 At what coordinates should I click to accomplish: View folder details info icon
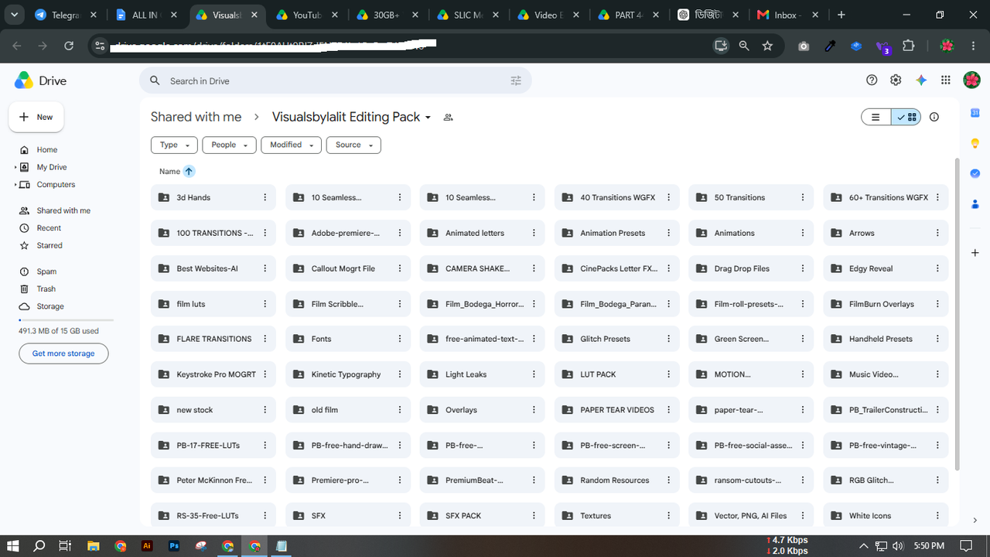(x=934, y=117)
